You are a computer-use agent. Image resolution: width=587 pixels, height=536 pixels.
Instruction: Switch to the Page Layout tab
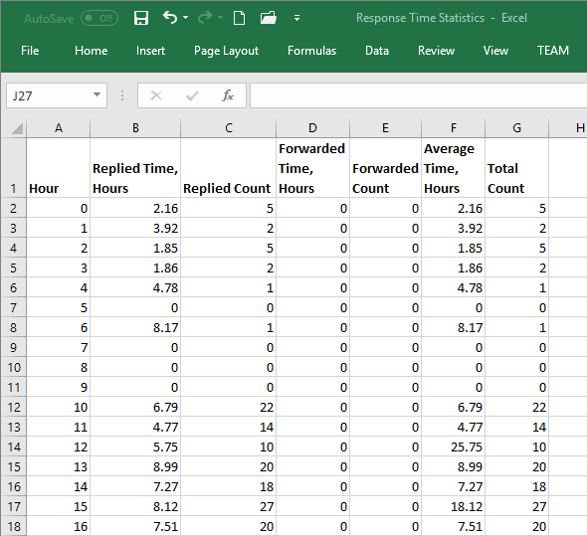tap(226, 51)
